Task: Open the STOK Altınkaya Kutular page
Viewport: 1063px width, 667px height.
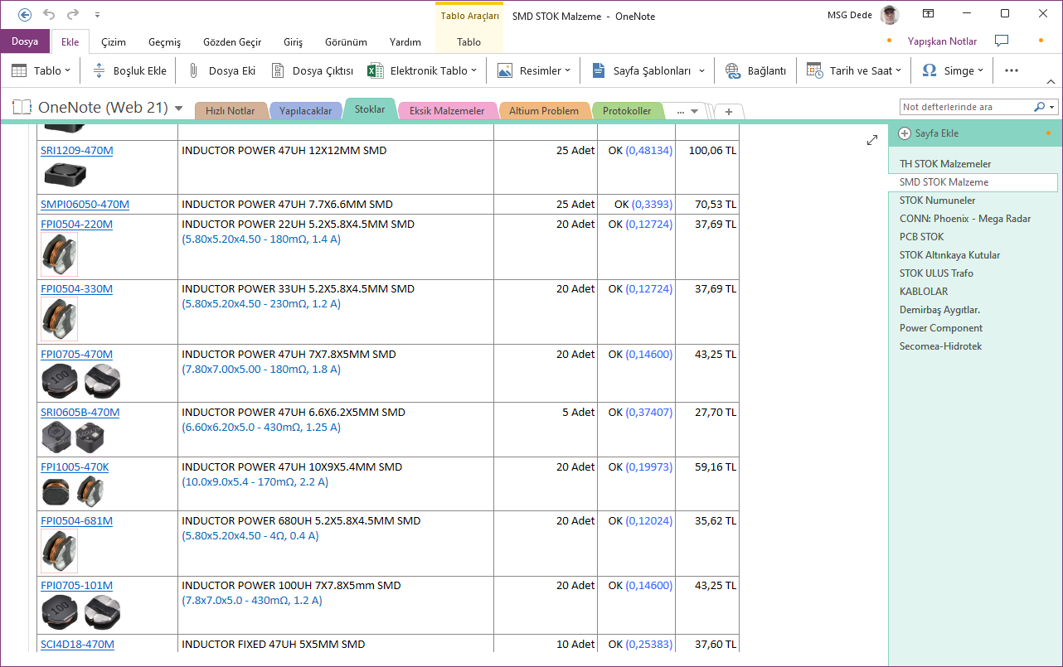Action: [x=949, y=255]
